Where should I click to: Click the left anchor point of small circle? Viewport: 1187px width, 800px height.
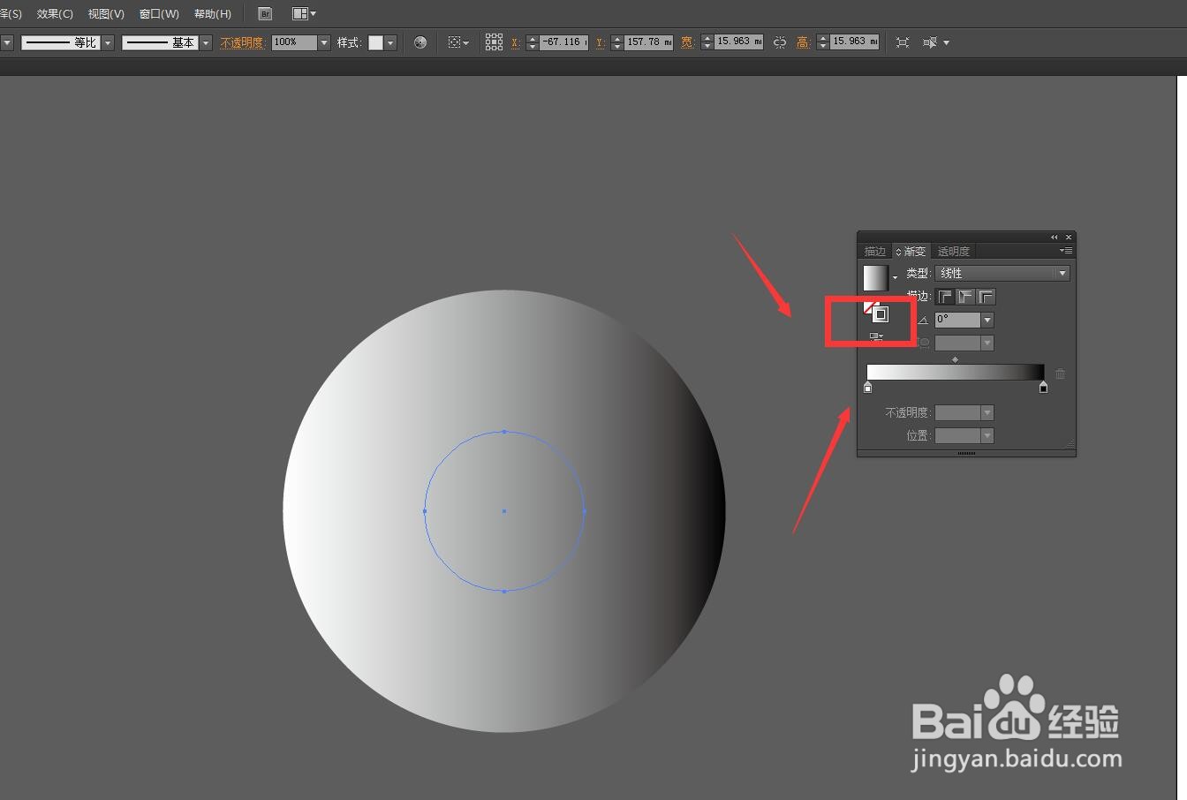tap(425, 511)
